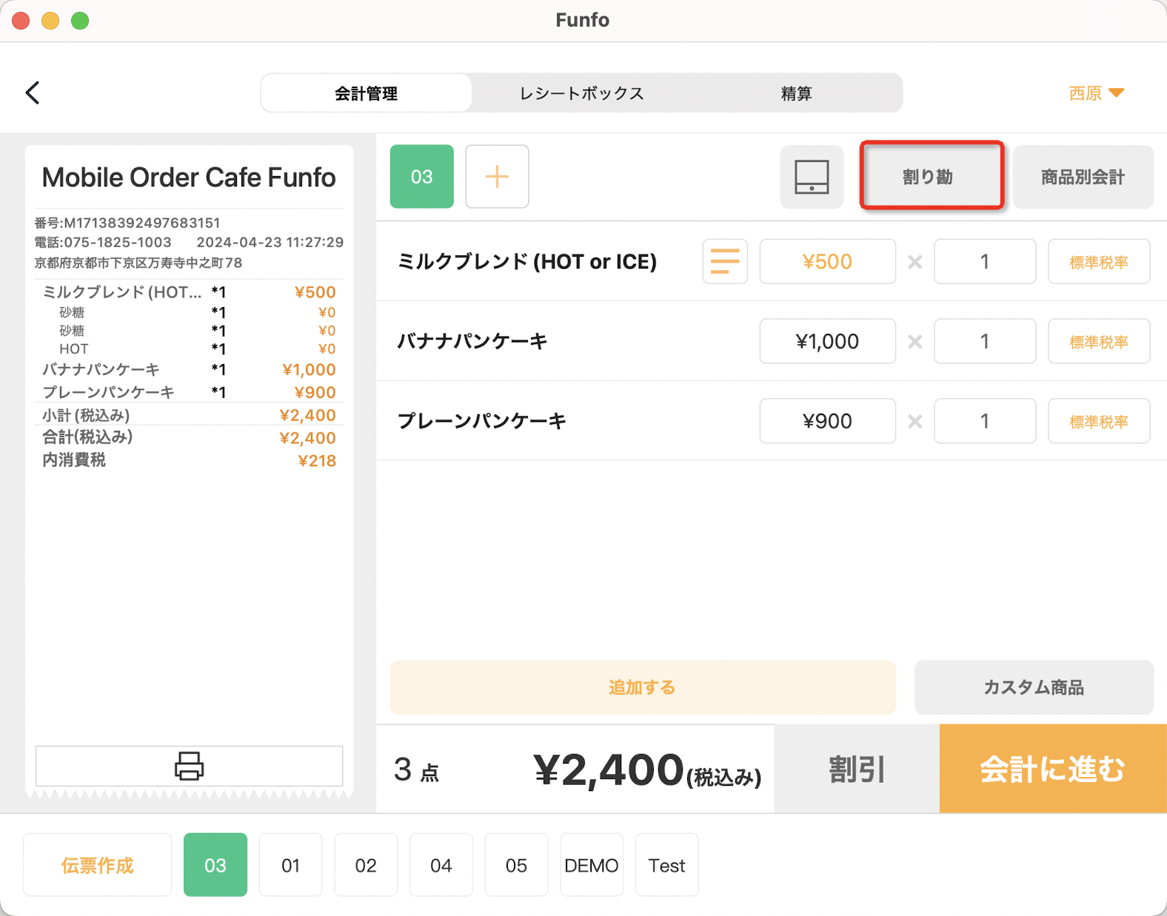Click the ミルクブレンド (HOT or ICE) item name

pyautogui.click(x=527, y=261)
